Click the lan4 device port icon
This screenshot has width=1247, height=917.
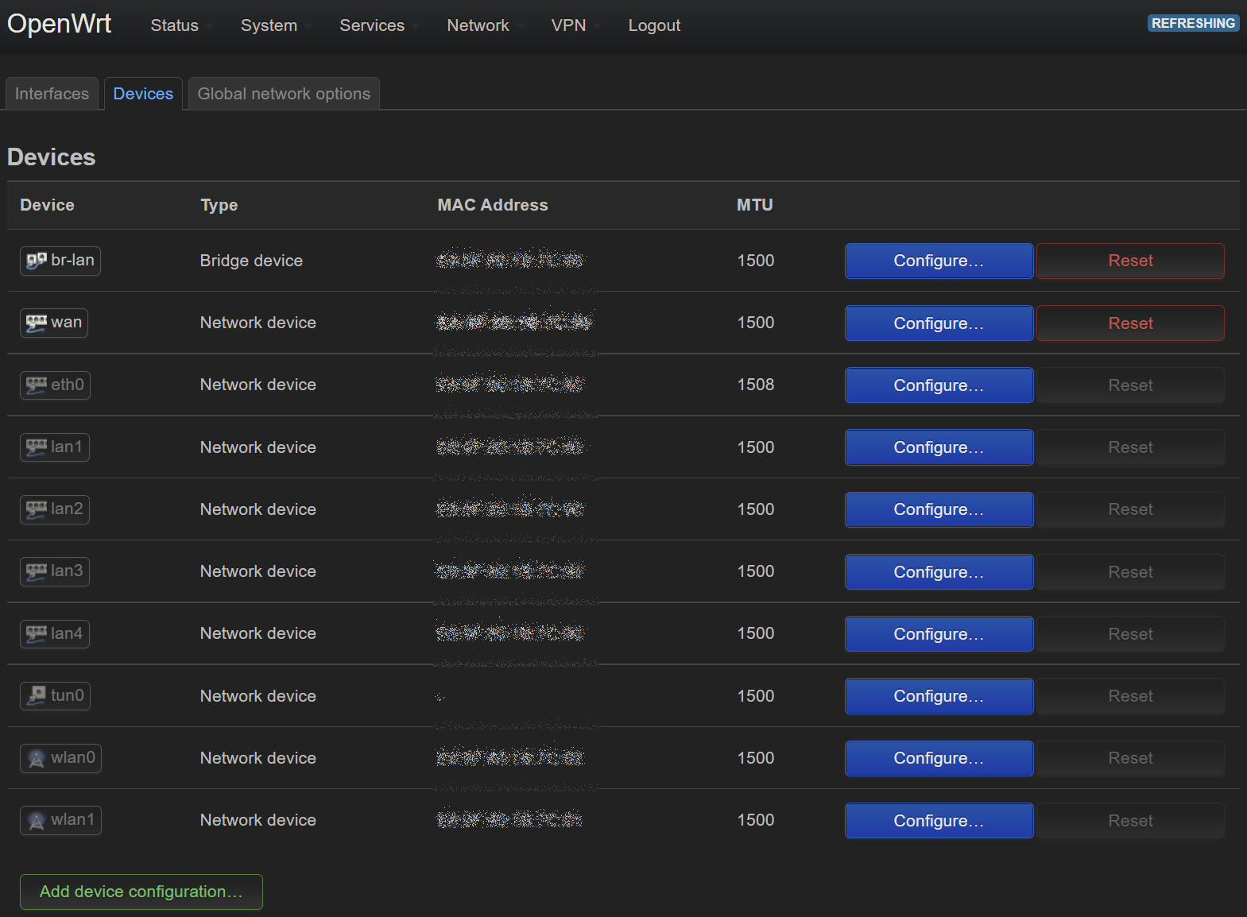click(37, 633)
